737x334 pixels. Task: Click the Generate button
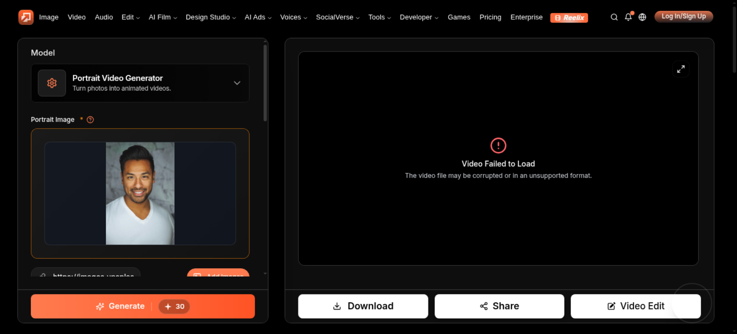coord(143,306)
